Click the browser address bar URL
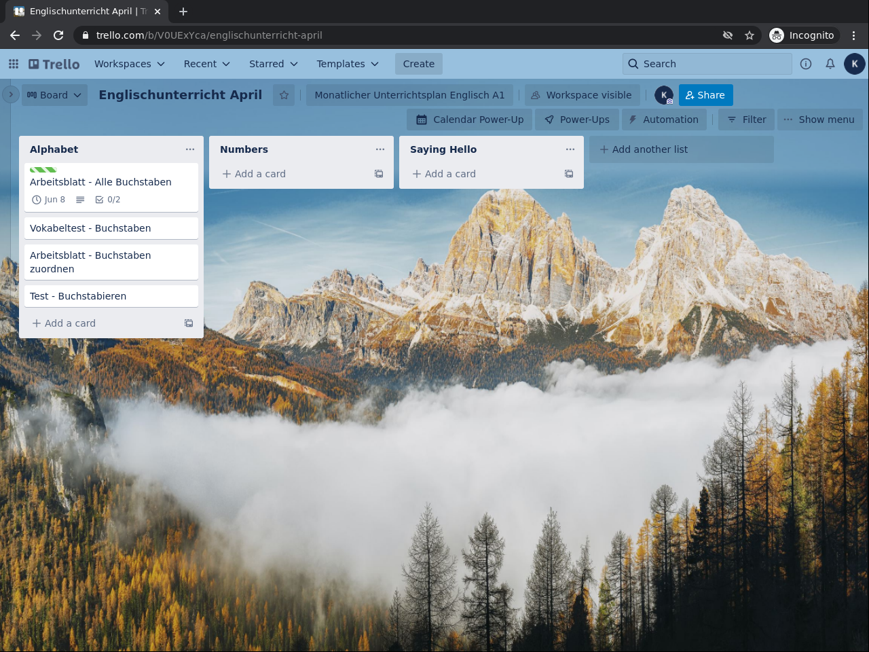 click(x=209, y=35)
